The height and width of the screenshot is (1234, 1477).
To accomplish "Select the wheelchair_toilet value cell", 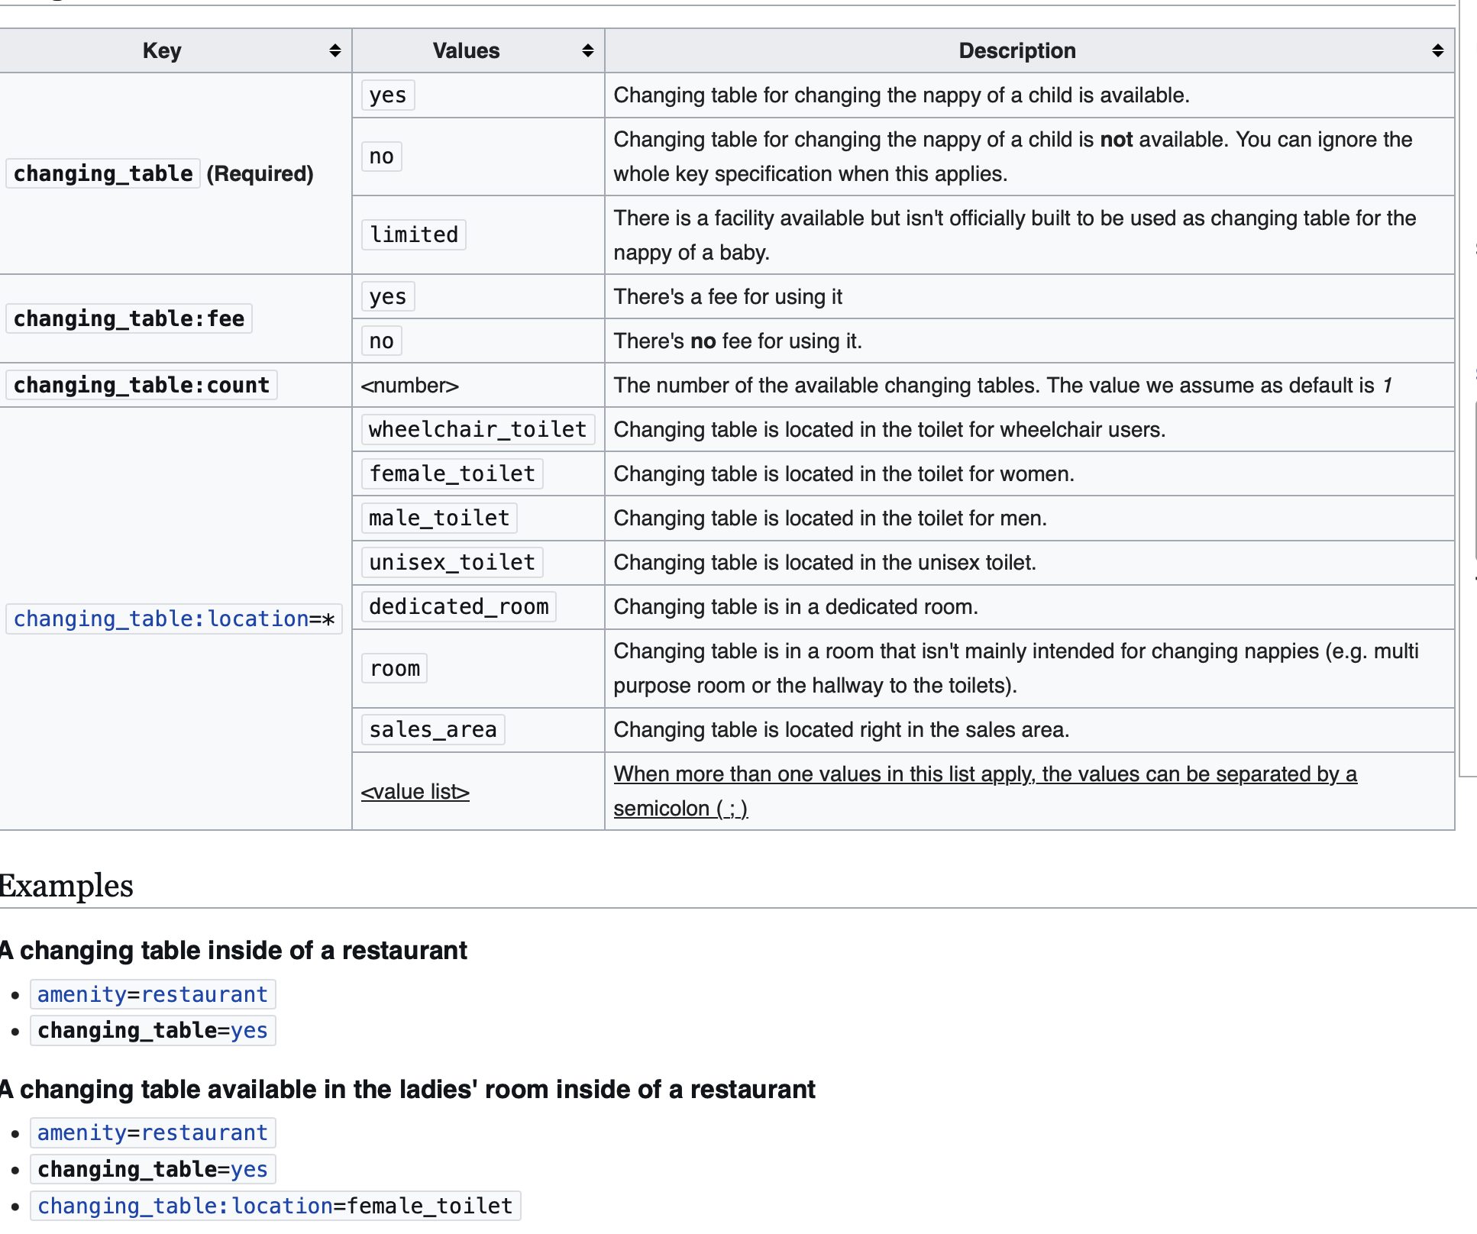I will pyautogui.click(x=478, y=429).
